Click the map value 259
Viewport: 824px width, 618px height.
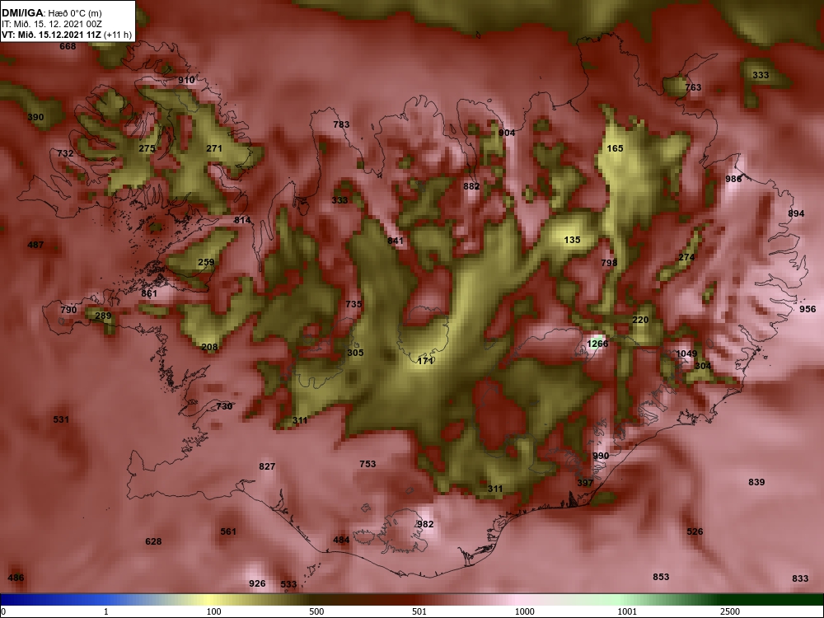pyautogui.click(x=206, y=262)
